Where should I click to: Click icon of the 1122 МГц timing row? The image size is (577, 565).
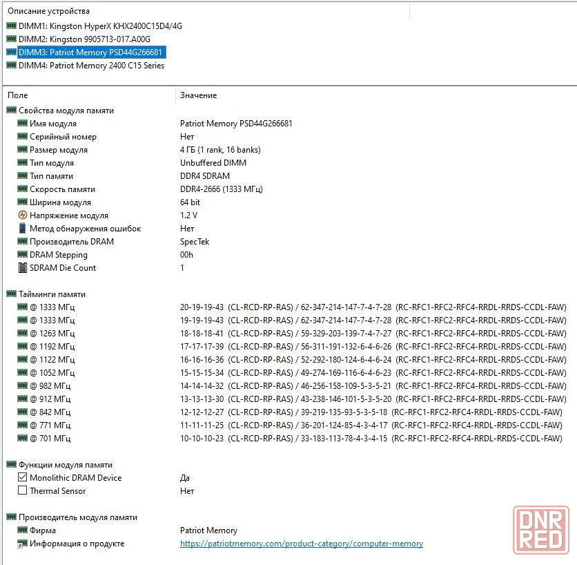point(23,359)
